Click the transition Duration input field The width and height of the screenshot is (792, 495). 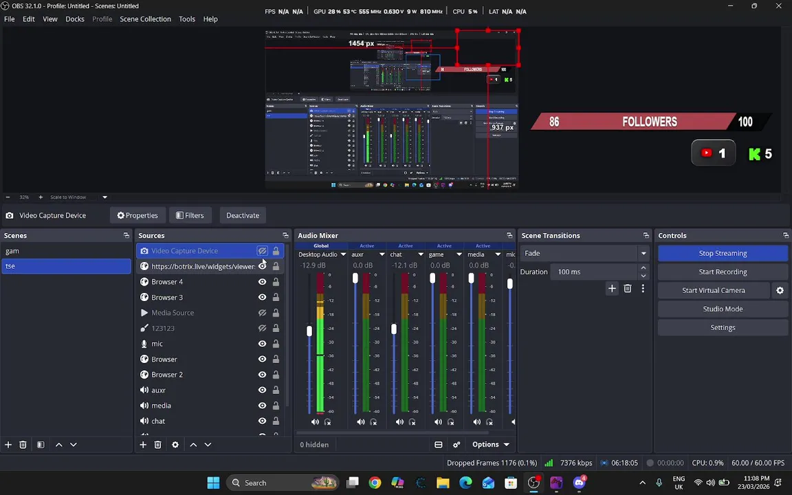[595, 272]
